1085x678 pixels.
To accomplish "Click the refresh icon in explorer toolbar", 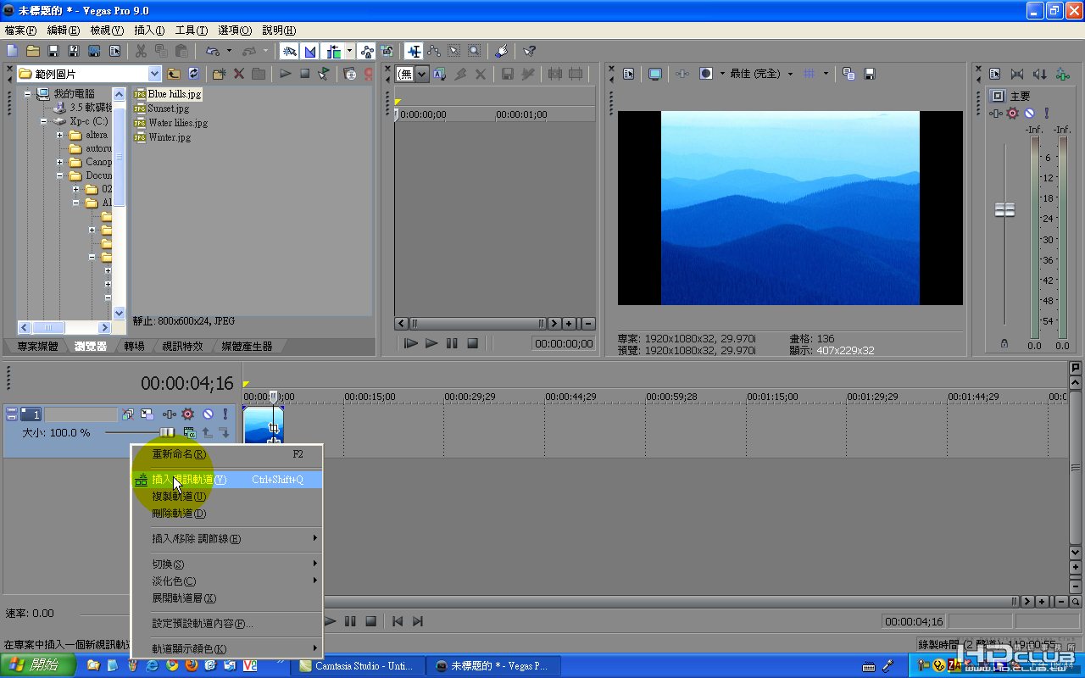I will point(194,75).
